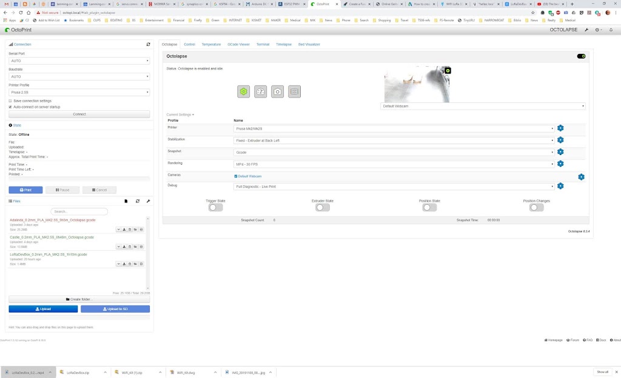
Task: Edit the Snapshot profile via its gear
Action: 560,152
